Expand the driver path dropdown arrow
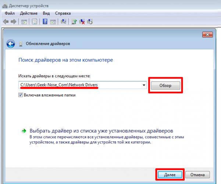 (x=143, y=85)
